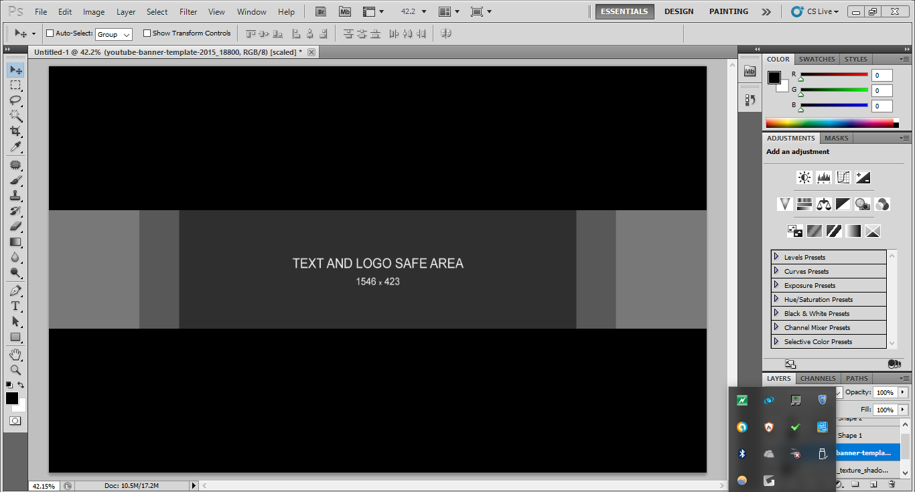The height and width of the screenshot is (492, 915).
Task: Launch Mini Bridge from the Mb button
Action: pyautogui.click(x=344, y=11)
